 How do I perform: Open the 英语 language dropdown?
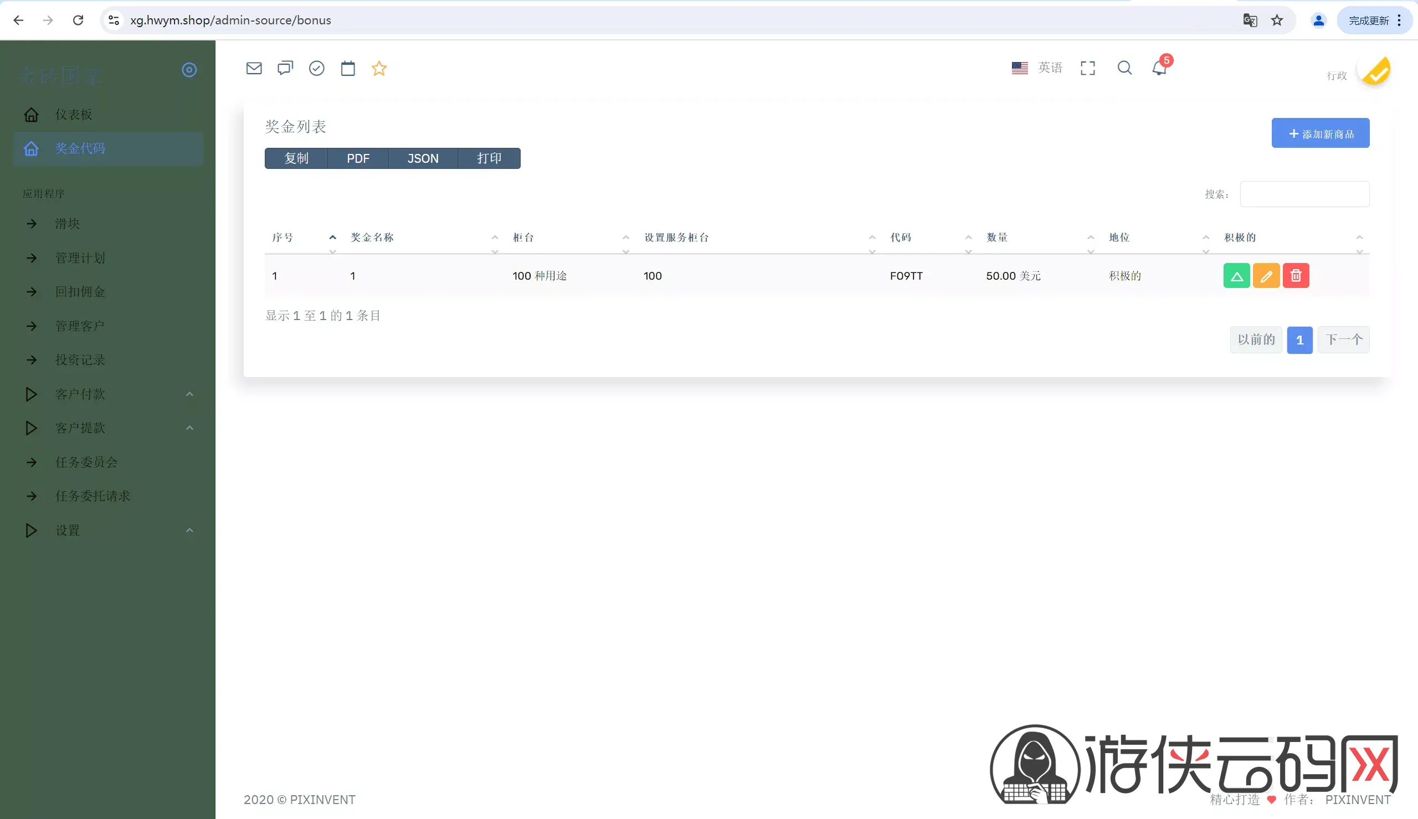point(1037,68)
